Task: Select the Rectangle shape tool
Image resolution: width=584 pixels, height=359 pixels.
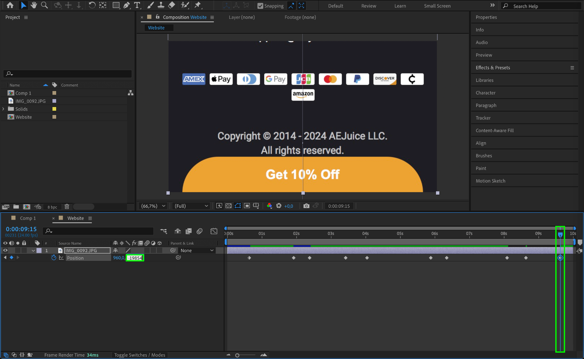Action: coord(116,5)
